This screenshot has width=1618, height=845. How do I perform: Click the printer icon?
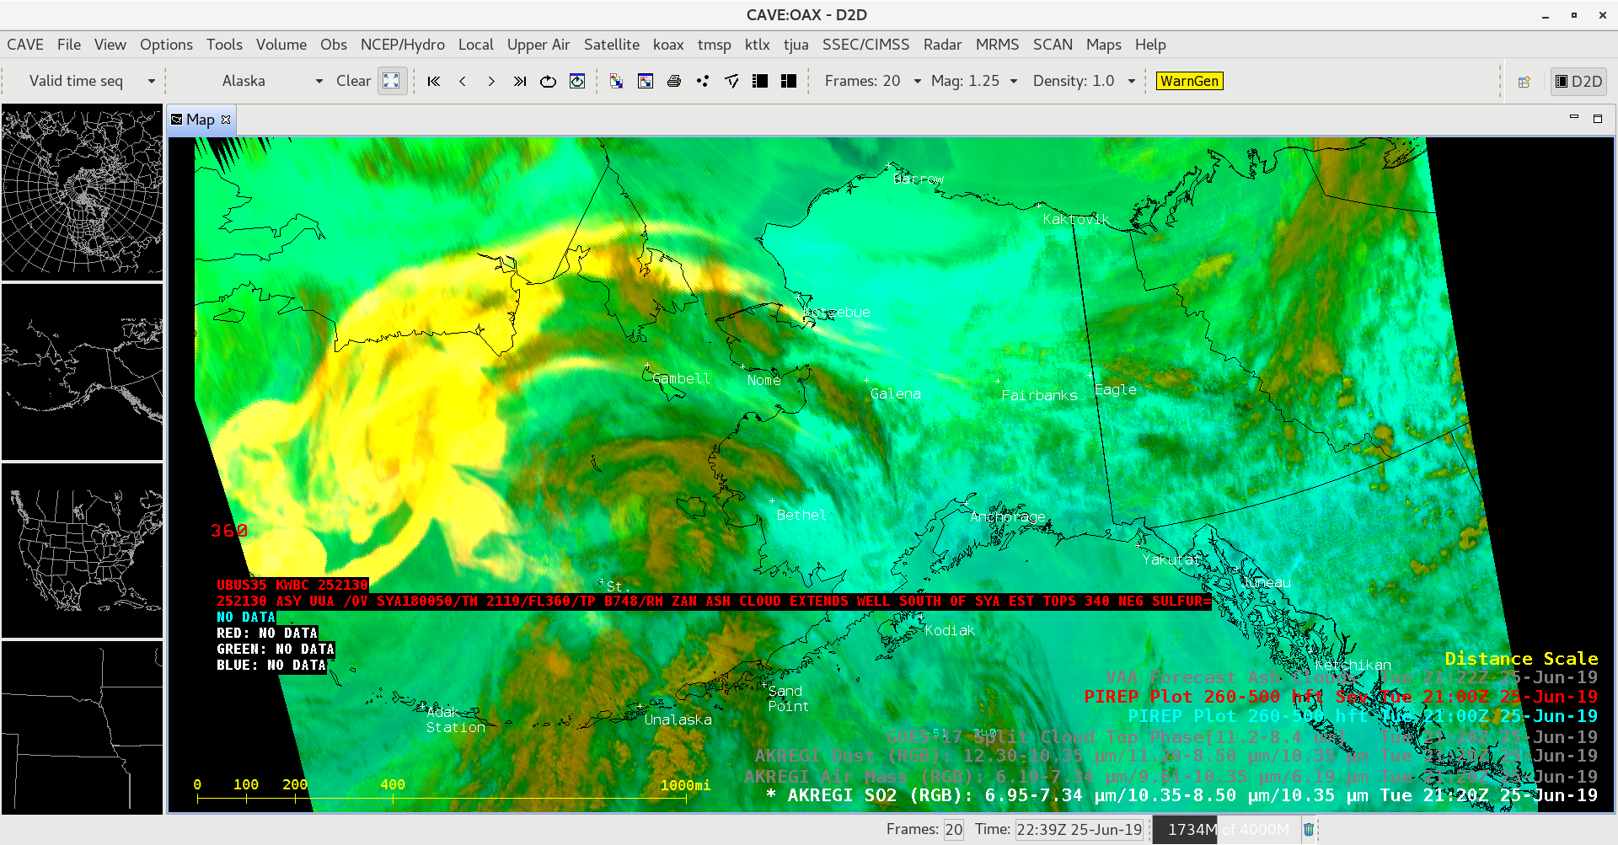674,81
